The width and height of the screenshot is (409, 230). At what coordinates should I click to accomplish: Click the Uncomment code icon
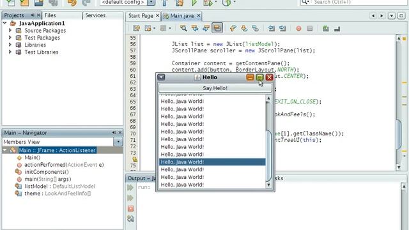pyautogui.click(x=337, y=29)
